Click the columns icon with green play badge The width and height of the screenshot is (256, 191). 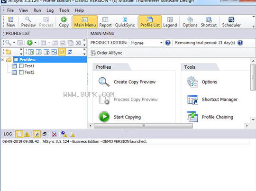pyautogui.click(x=31, y=52)
